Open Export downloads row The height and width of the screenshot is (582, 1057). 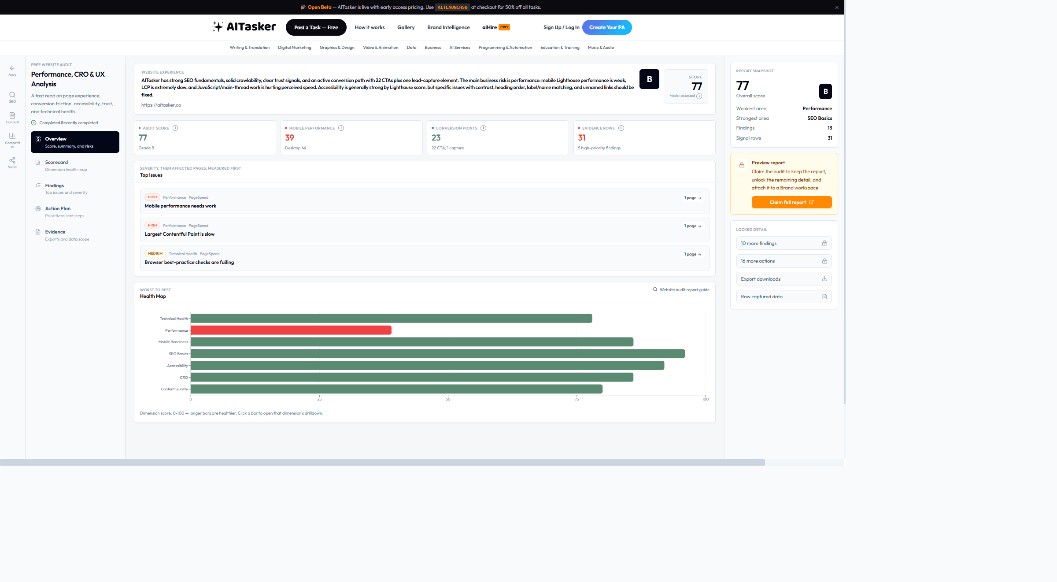click(x=784, y=279)
